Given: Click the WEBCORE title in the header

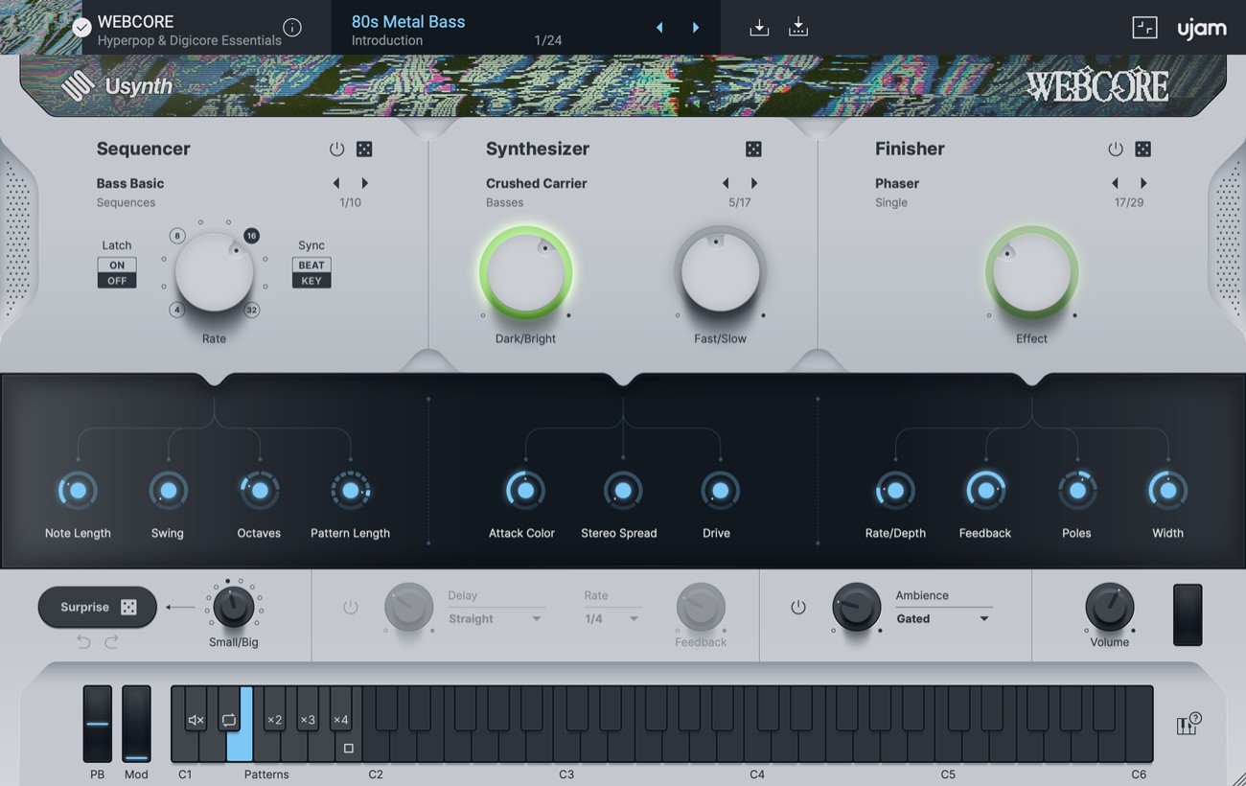Looking at the screenshot, I should tap(135, 21).
